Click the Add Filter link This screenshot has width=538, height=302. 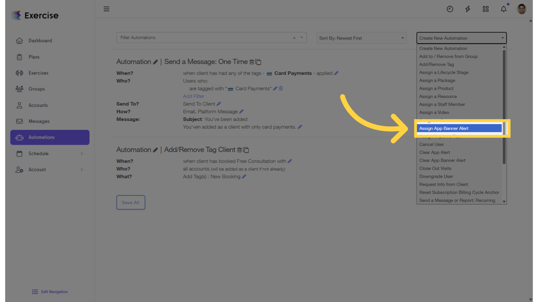pos(193,96)
